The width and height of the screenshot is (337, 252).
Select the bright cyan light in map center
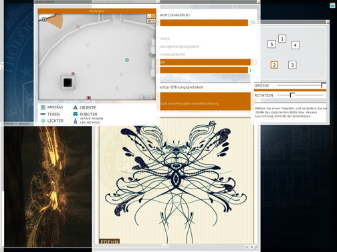click(127, 60)
